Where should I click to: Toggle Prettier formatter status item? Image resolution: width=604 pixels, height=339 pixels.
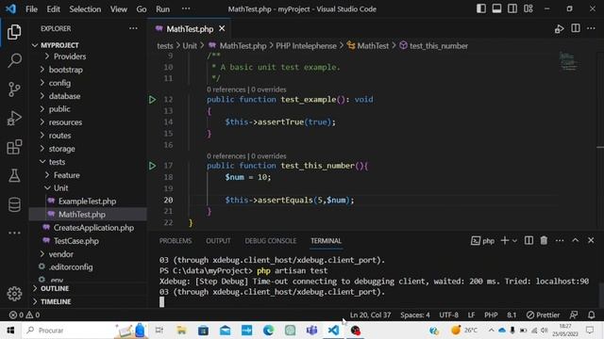[544, 315]
